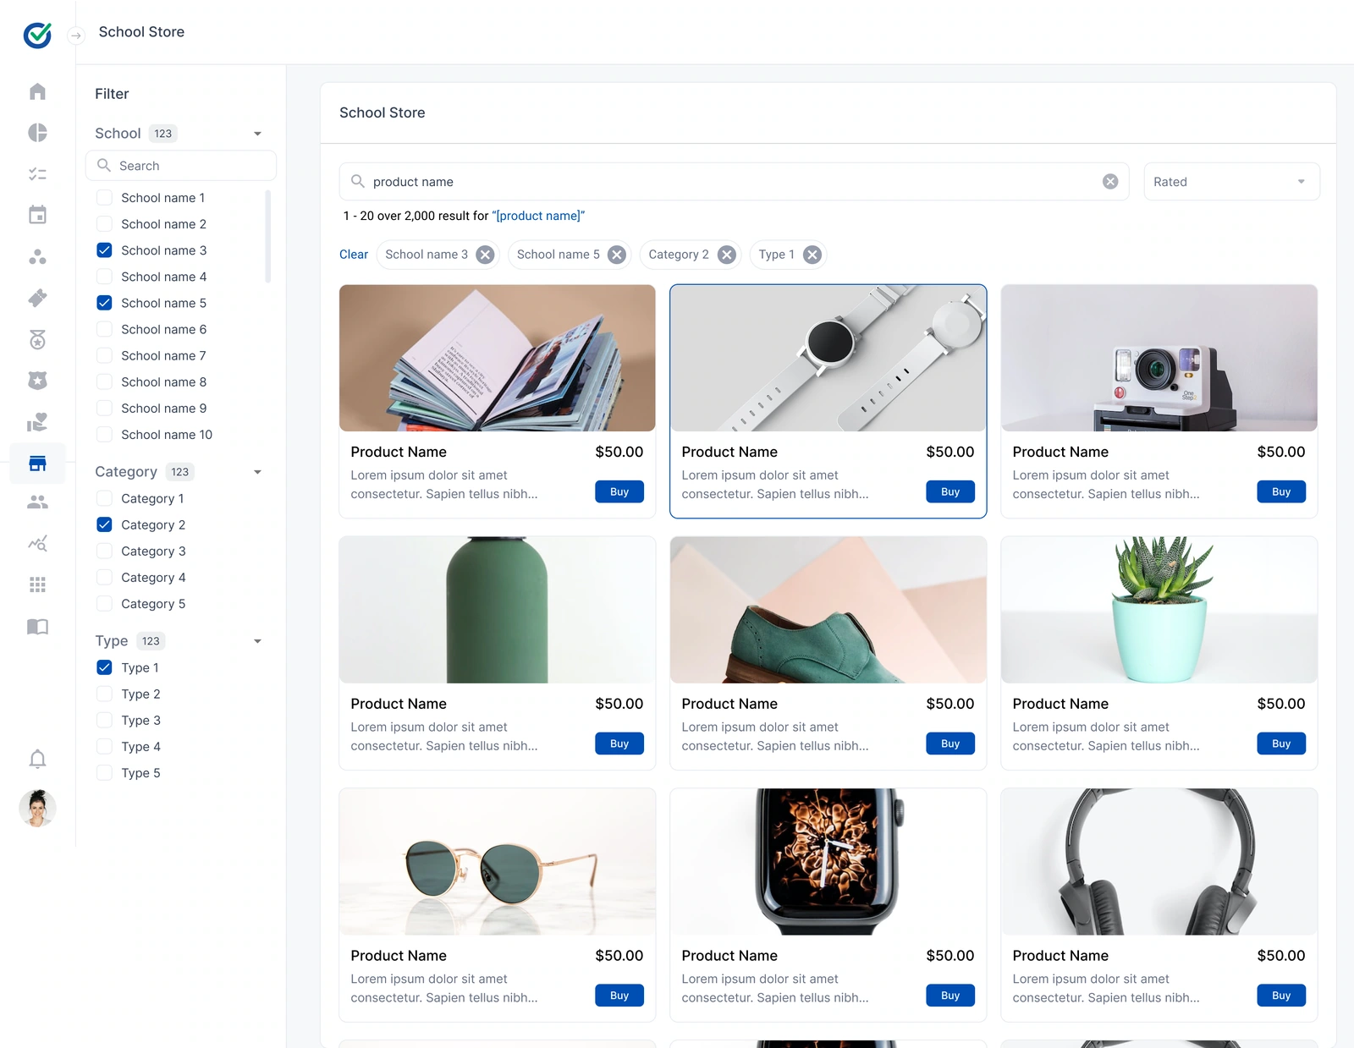The image size is (1354, 1048).
Task: Open the open book icon
Action: click(37, 626)
